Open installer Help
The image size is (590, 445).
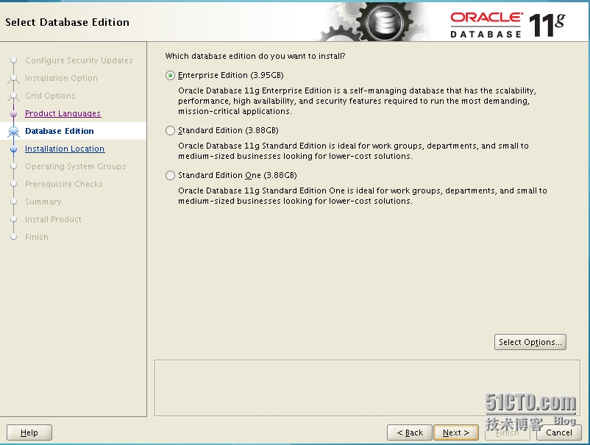click(x=29, y=432)
